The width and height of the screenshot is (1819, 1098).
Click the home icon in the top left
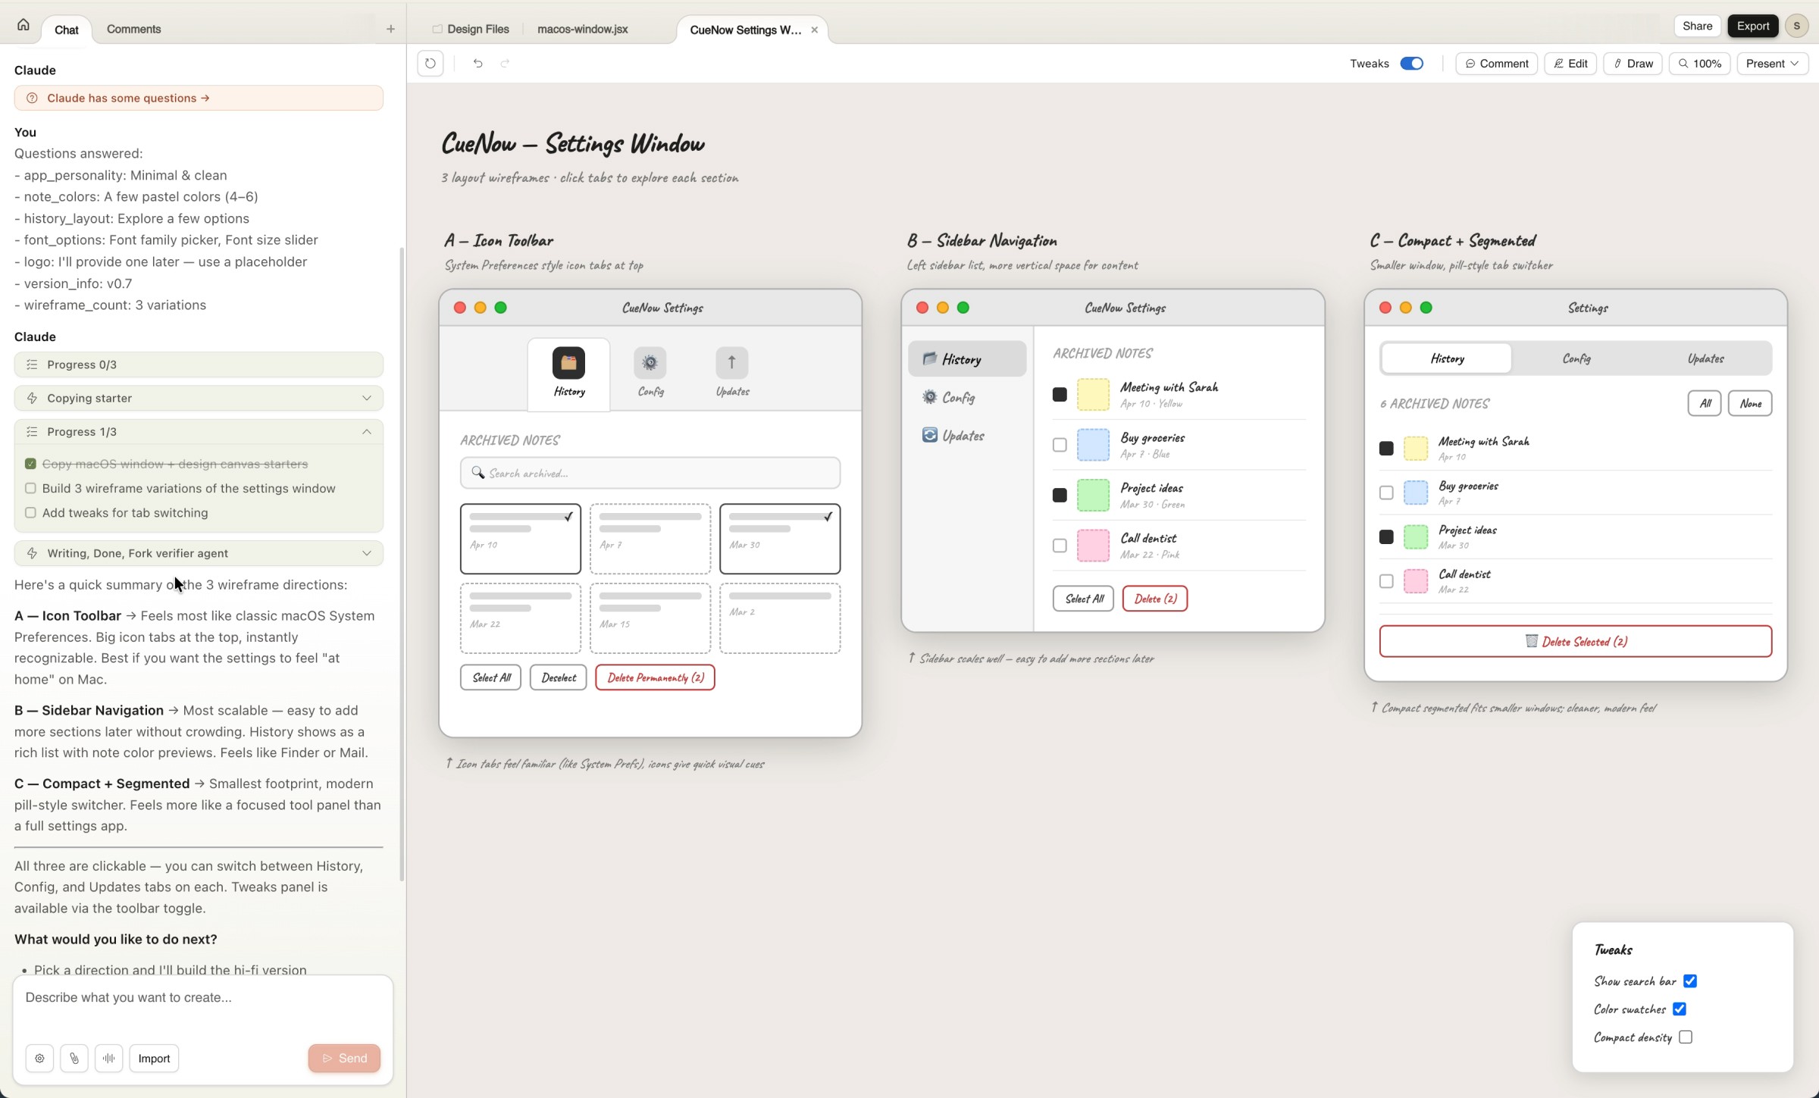pyautogui.click(x=23, y=24)
